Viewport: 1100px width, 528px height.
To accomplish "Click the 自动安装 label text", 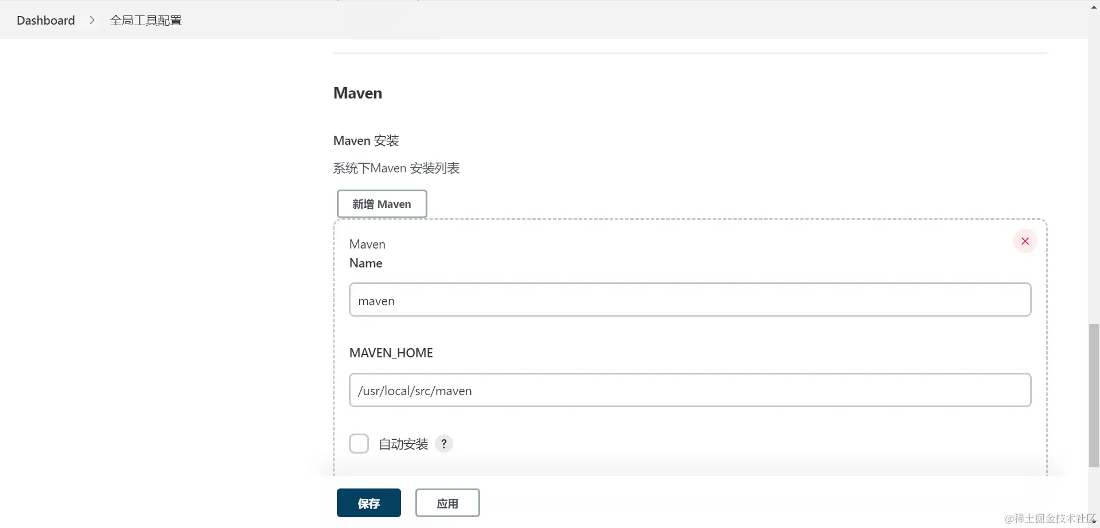I will (x=403, y=444).
